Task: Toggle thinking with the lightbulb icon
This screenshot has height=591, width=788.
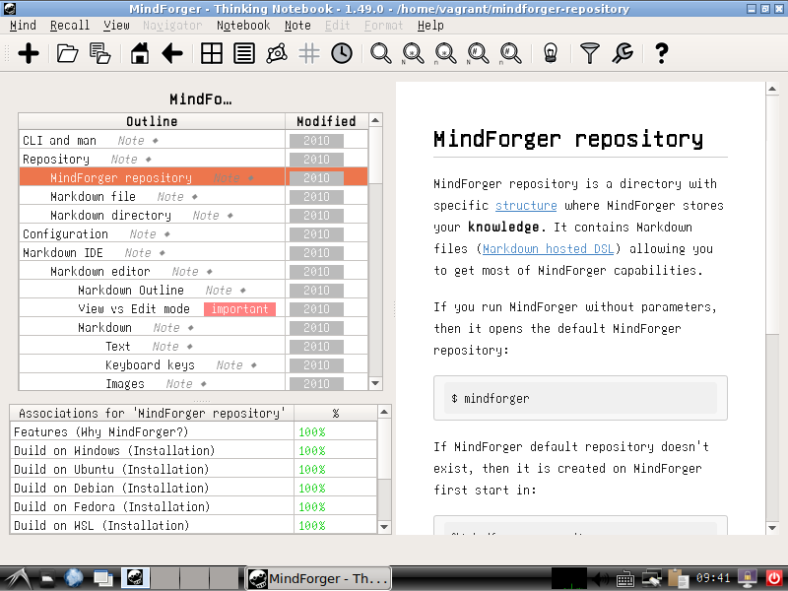Action: coord(551,53)
